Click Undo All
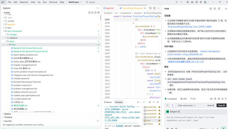Viewport: 228px width, 129px height. 211,106
